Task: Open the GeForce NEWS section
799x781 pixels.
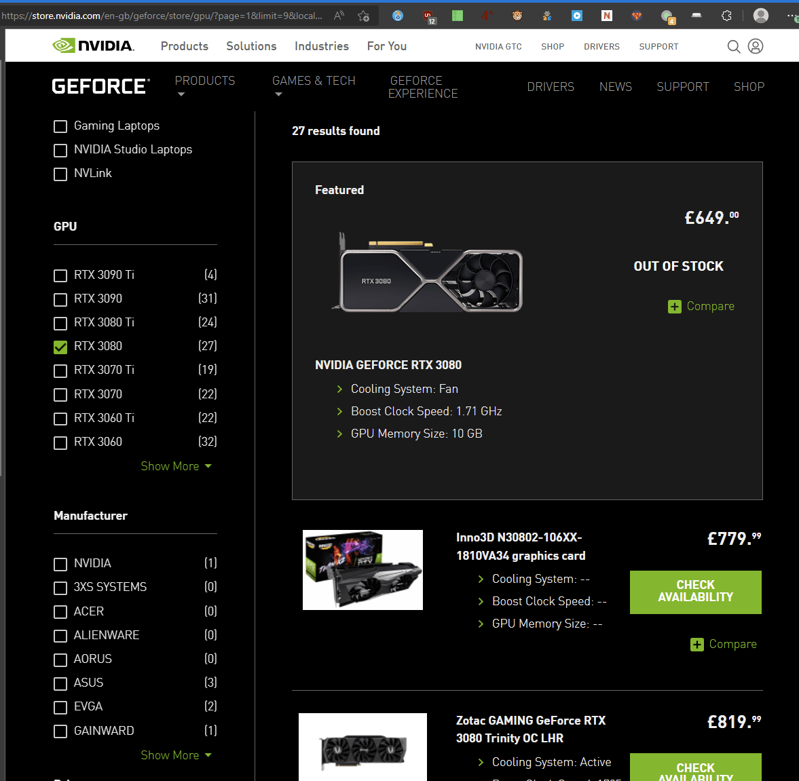Action: click(615, 87)
